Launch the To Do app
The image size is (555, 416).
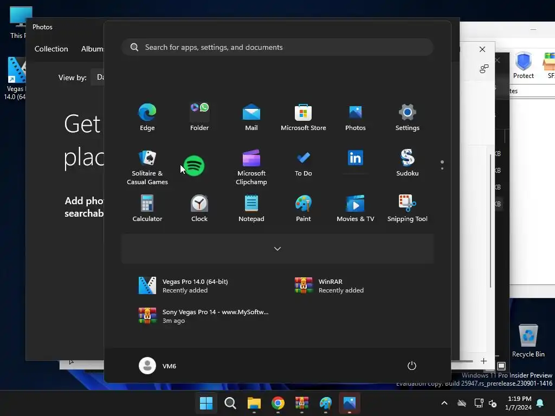(x=304, y=164)
